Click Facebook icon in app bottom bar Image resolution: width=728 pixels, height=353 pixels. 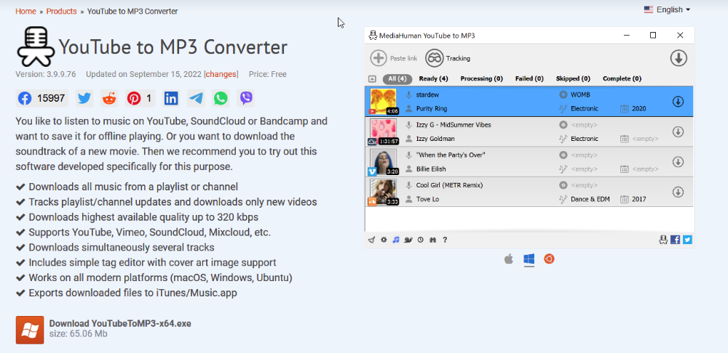click(x=676, y=240)
